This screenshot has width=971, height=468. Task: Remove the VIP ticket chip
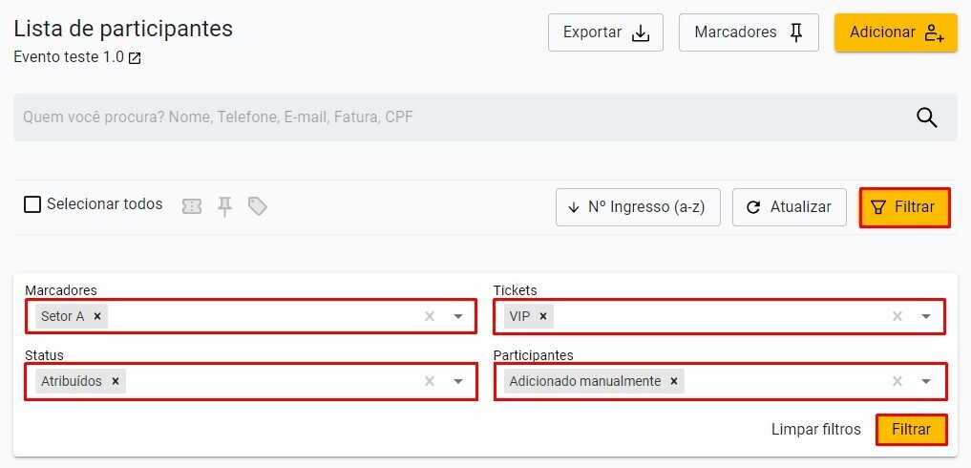tap(542, 316)
